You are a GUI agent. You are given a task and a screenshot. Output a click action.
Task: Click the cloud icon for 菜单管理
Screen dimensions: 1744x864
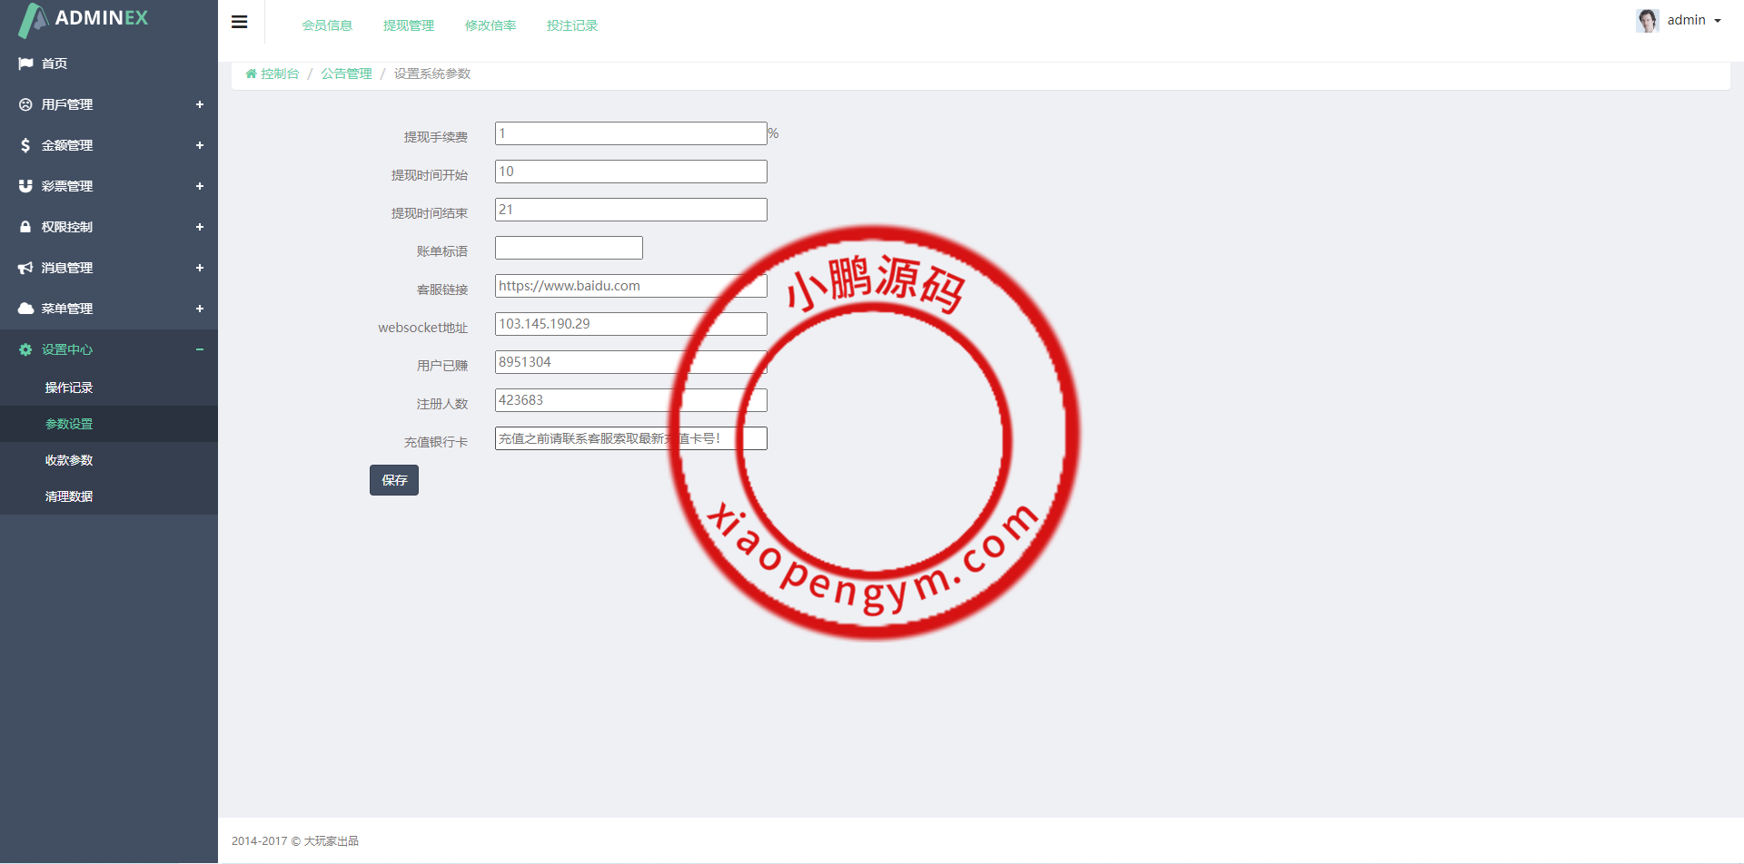pyautogui.click(x=25, y=309)
